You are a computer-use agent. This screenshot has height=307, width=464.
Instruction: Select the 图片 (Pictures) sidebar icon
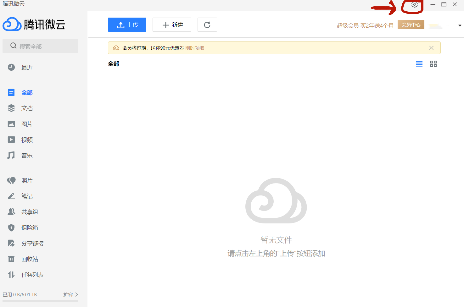[x=11, y=124]
